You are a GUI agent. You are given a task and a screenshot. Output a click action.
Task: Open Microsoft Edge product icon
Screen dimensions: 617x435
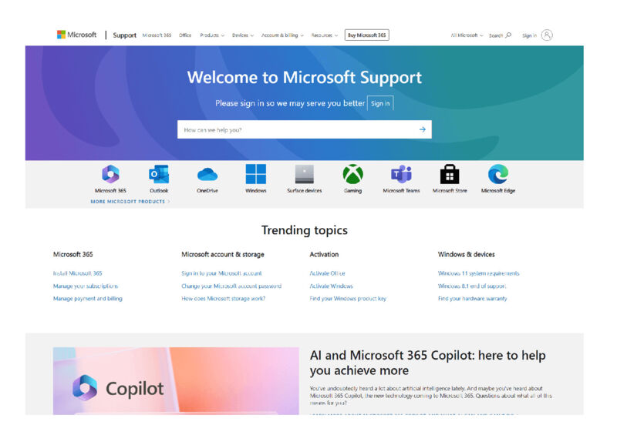click(x=498, y=174)
